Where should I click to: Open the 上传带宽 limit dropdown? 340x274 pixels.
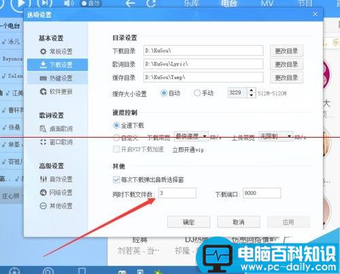coord(276,136)
